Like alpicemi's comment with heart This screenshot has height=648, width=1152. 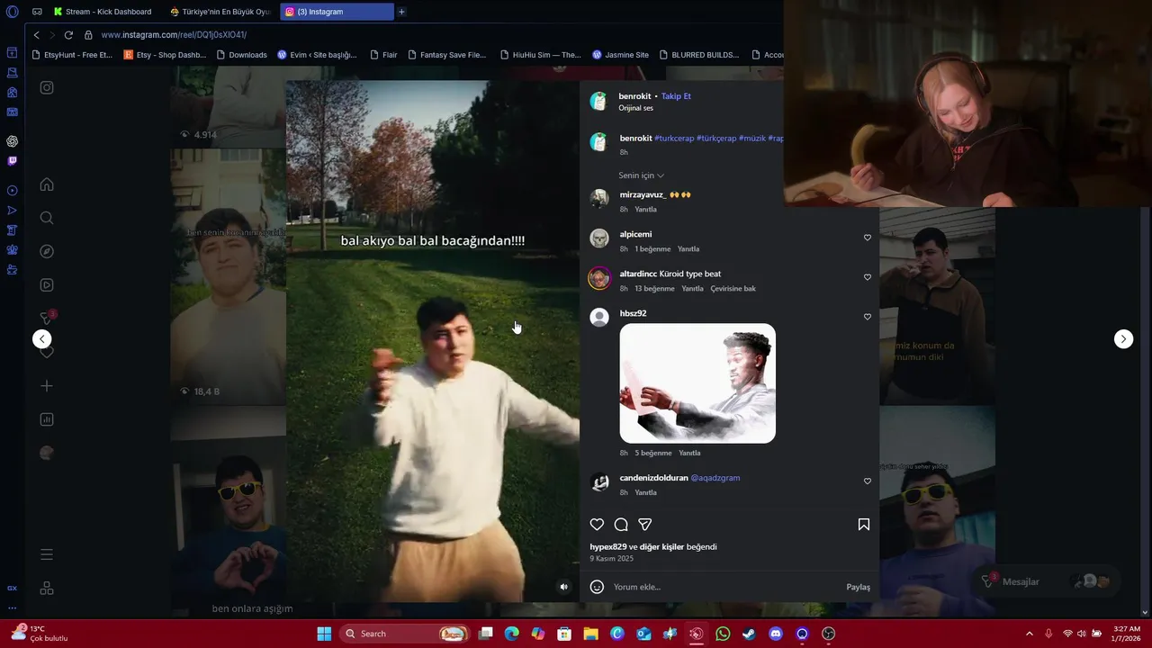pyautogui.click(x=868, y=238)
